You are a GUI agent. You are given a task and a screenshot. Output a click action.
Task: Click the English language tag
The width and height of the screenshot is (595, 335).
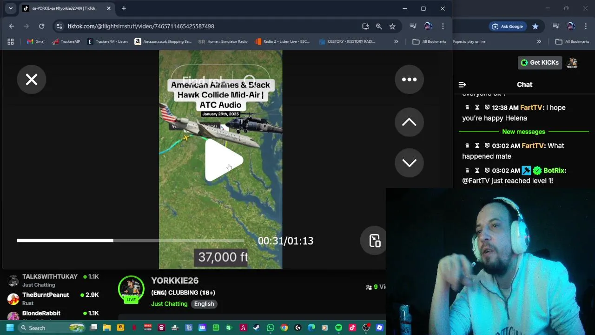coord(204,304)
